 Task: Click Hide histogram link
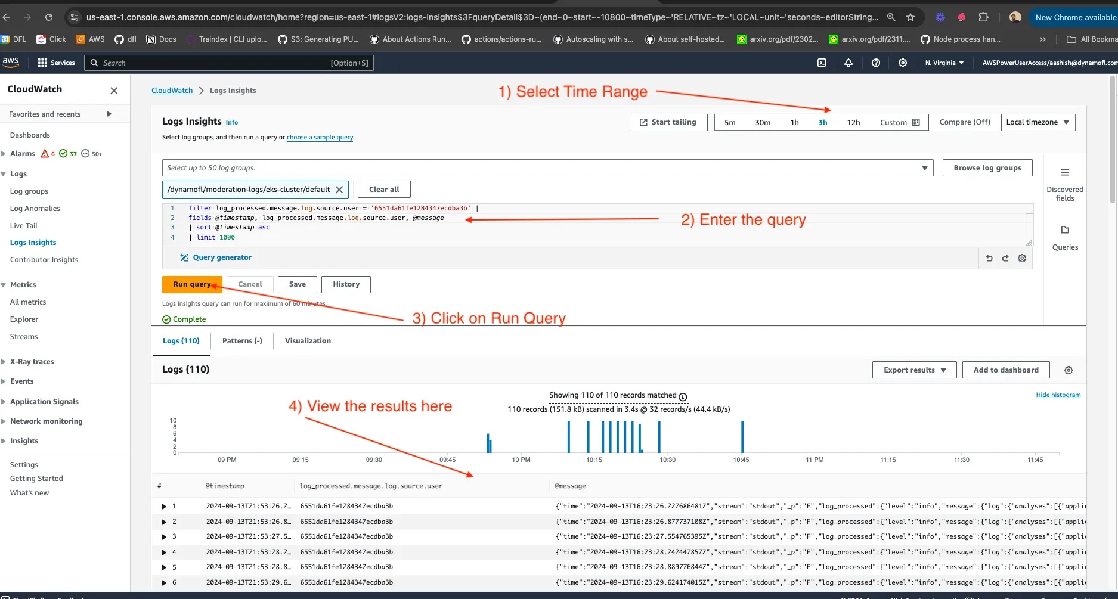pyautogui.click(x=1058, y=395)
